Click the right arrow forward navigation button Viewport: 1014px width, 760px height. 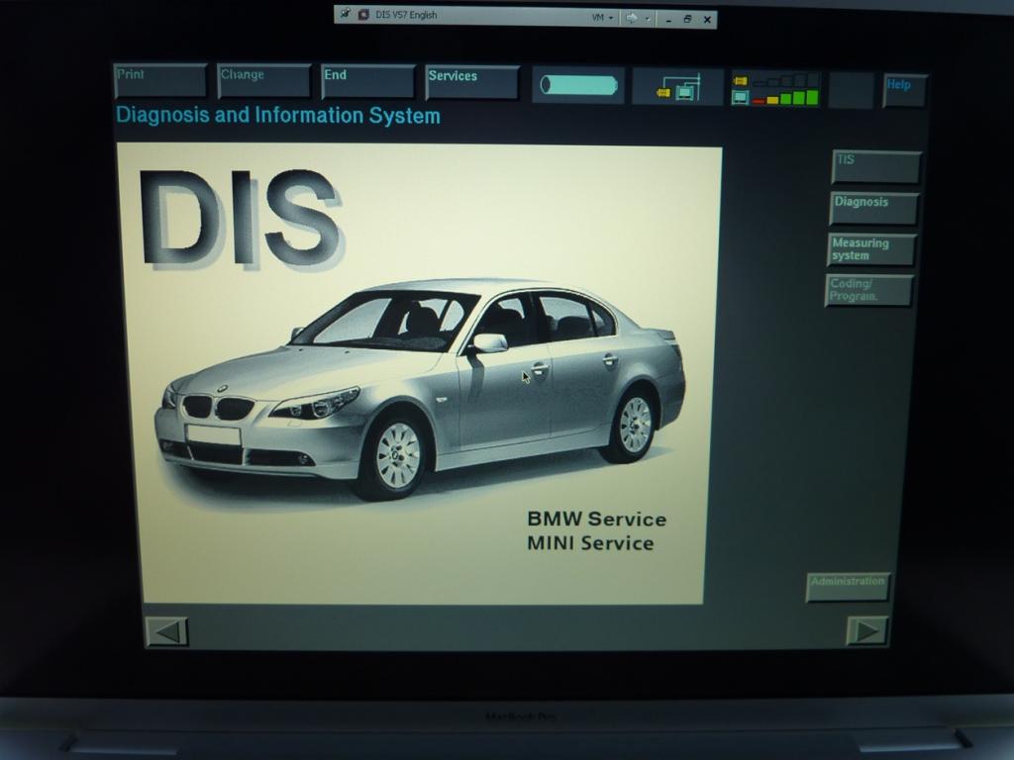pos(867,630)
